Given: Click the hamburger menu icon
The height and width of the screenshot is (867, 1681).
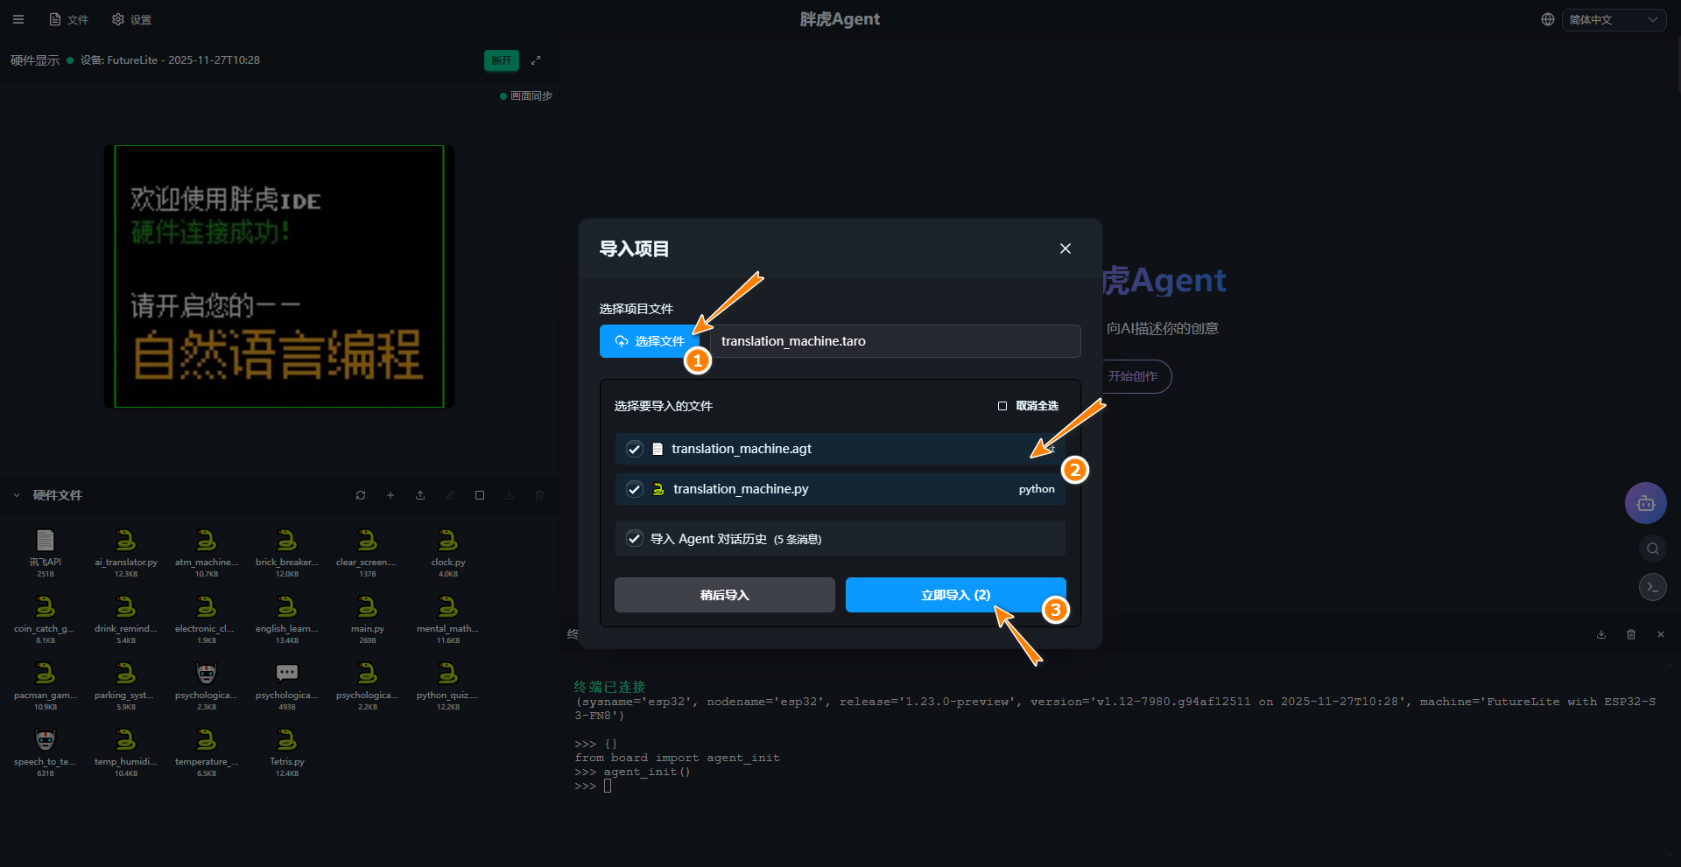Looking at the screenshot, I should pos(18,19).
